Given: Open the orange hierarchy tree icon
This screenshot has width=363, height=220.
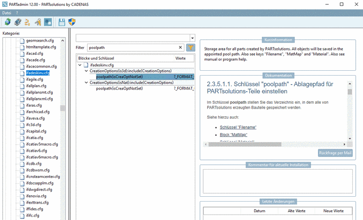Looking at the screenshot, I should coord(27,22).
